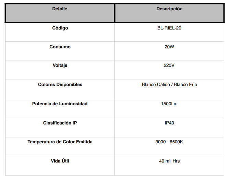Click the Colores Disponibles label
The image size is (229, 180).
pos(60,84)
